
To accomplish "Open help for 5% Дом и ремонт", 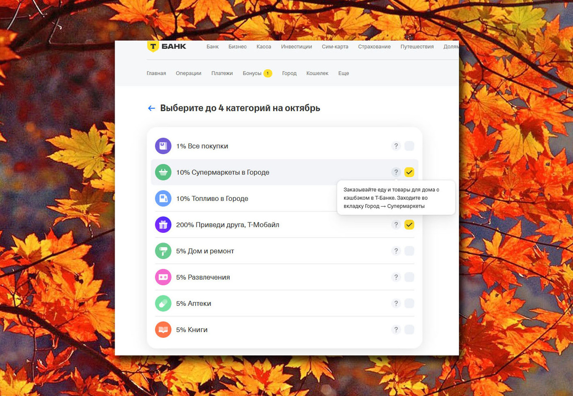I will 395,251.
